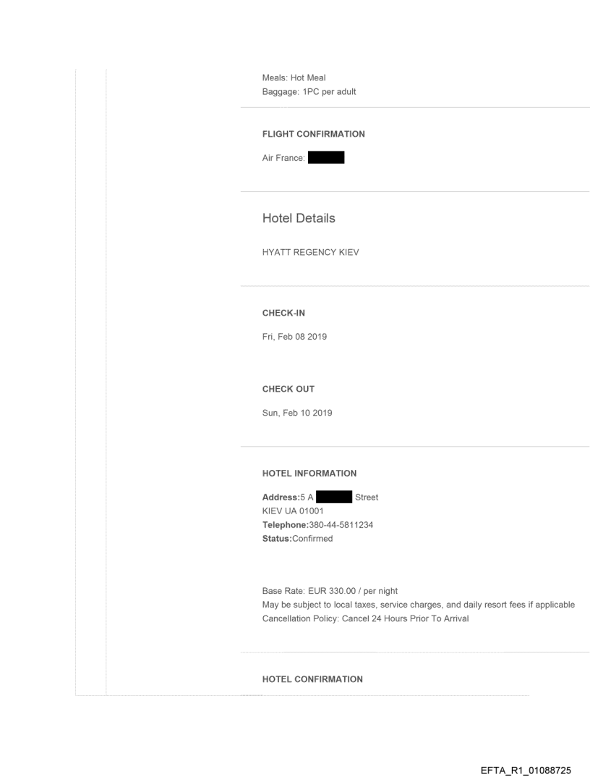Click the HOTEL INFORMATION heading
Viewport: 590px width, 777px height.
coord(309,474)
